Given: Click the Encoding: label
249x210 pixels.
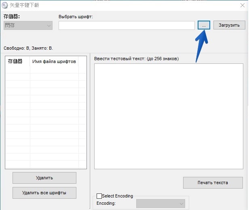Looking at the screenshot, I should 106,204.
